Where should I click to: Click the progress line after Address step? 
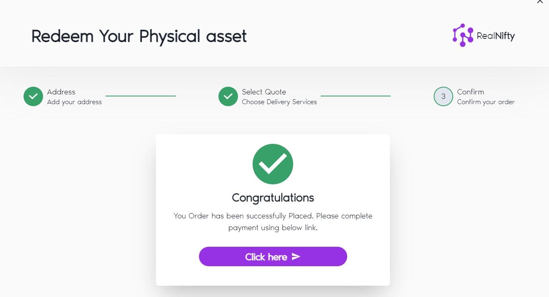tap(140, 96)
